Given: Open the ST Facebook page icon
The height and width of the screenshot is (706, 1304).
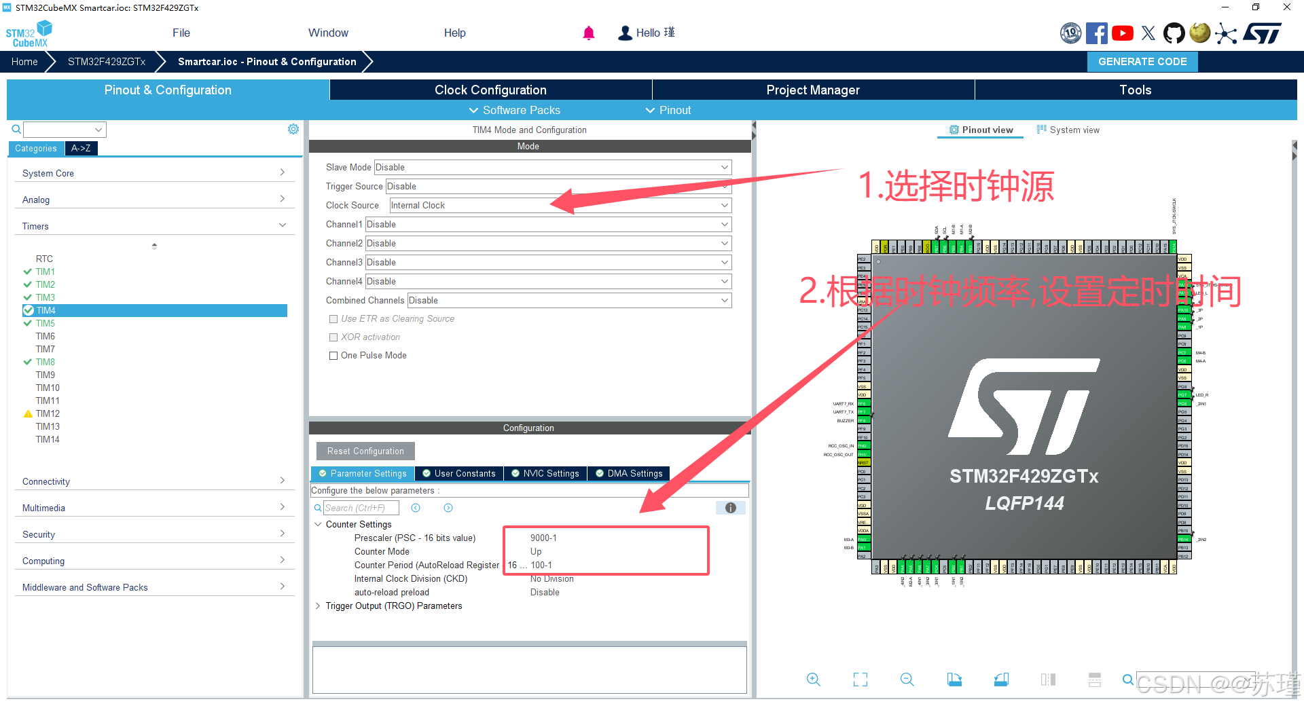Looking at the screenshot, I should [1096, 33].
